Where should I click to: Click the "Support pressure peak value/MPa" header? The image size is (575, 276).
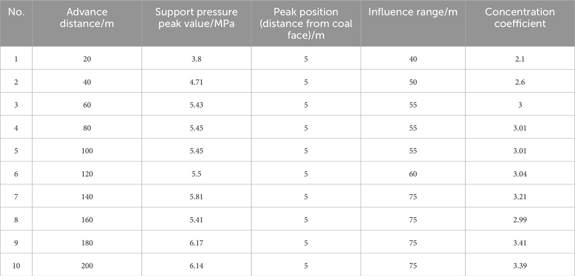point(196,18)
